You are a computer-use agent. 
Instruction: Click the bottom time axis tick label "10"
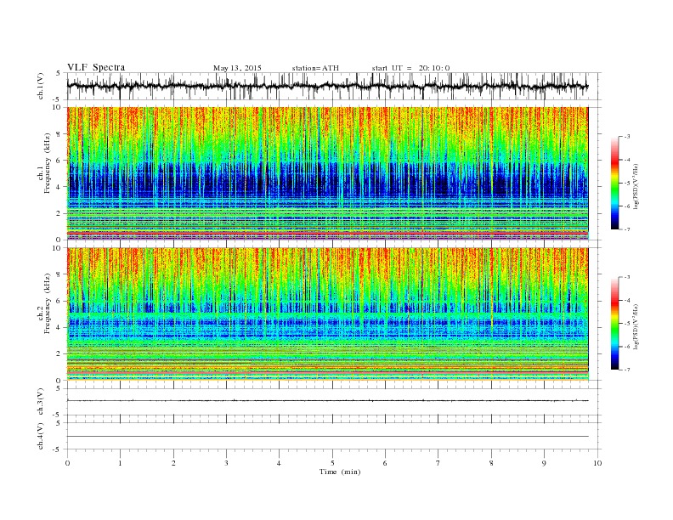pos(597,463)
